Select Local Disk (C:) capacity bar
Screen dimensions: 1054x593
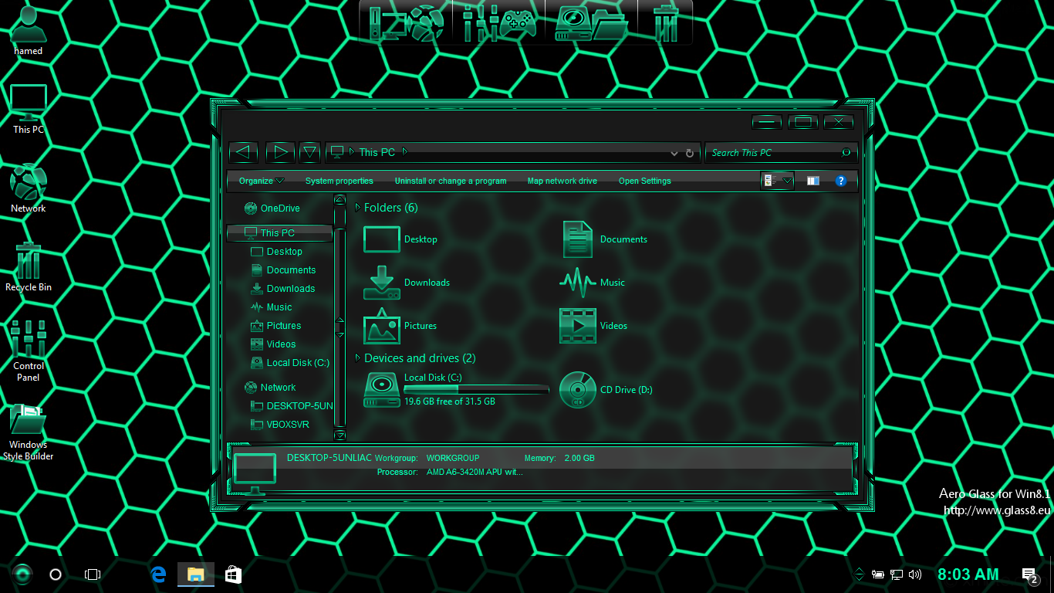click(476, 390)
